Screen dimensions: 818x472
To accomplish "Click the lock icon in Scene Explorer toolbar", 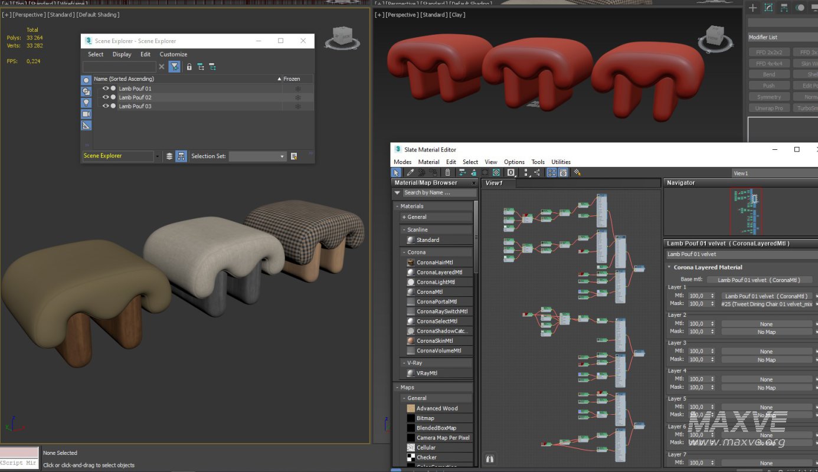I will pyautogui.click(x=189, y=67).
